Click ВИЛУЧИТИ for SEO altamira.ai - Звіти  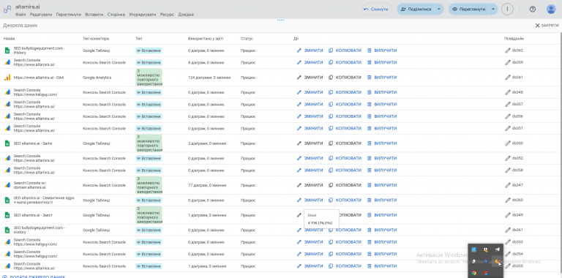tap(382, 143)
